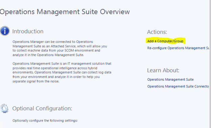
Task: Open the Add a Computer/Group action link
Action: 165,41
